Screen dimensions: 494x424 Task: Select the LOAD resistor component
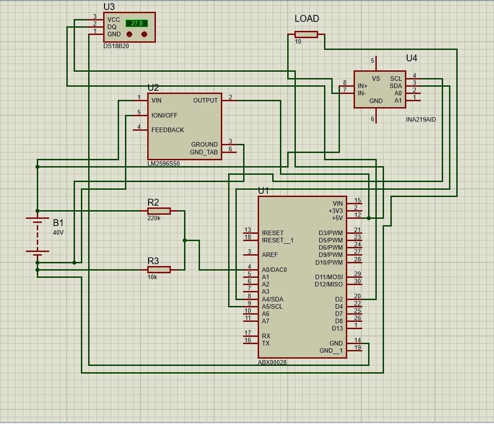point(306,35)
